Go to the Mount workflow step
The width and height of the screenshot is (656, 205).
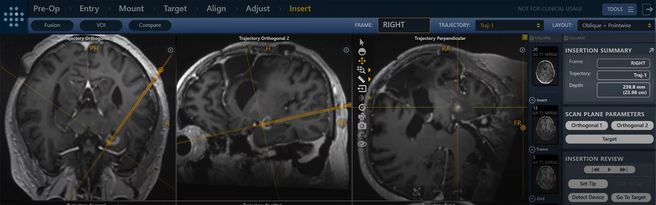[x=131, y=8]
